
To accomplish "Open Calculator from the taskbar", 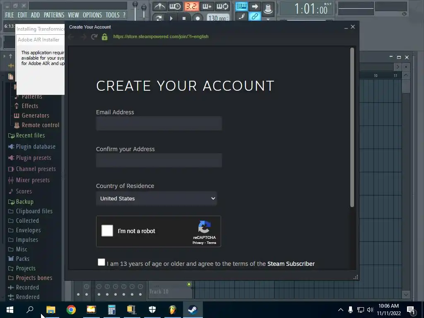I will pos(112,310).
